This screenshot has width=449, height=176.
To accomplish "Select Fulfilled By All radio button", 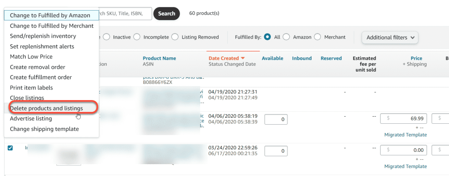I will tap(267, 37).
